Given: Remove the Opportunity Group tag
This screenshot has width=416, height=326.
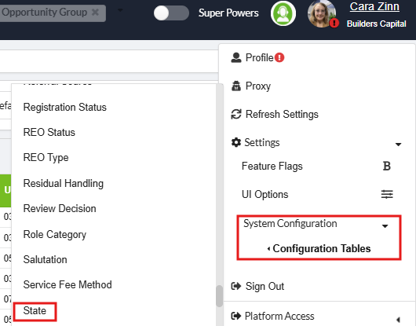Looking at the screenshot, I should (x=95, y=13).
